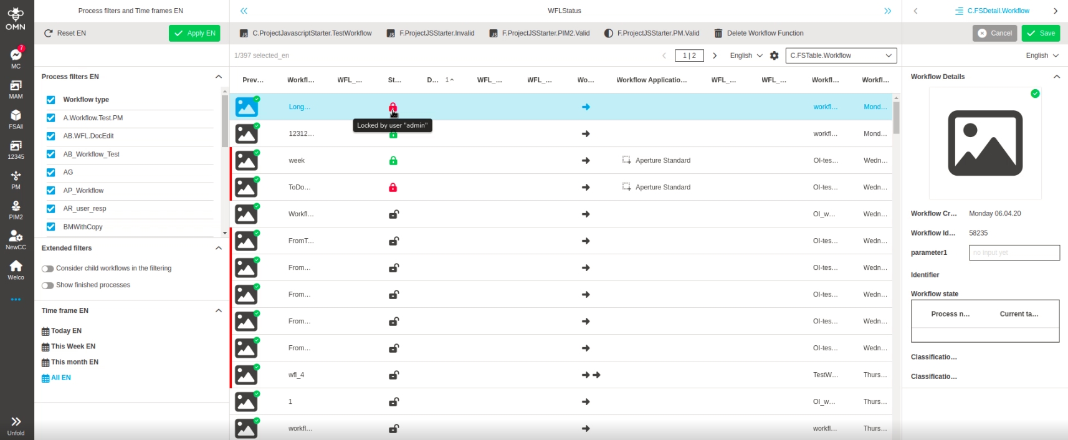Uncheck the BMWithCopy checkbox
The height and width of the screenshot is (440, 1068).
click(51, 227)
